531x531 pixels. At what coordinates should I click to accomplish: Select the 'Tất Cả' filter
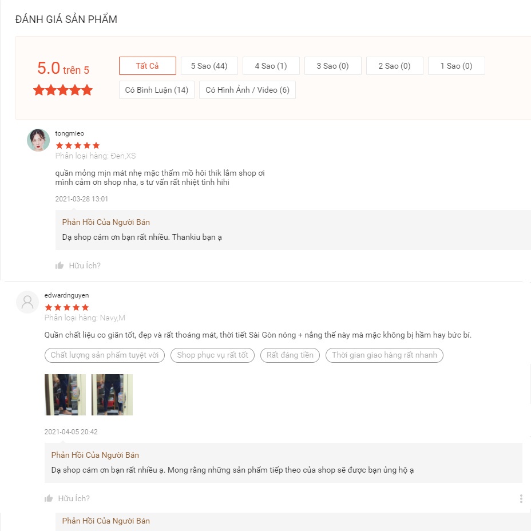(x=147, y=66)
